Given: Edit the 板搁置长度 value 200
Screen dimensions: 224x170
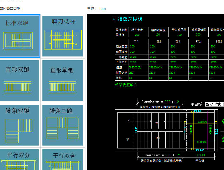Looking at the screenshot, I should (198, 34).
